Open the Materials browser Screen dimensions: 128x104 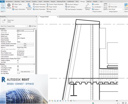[x=9, y=6]
